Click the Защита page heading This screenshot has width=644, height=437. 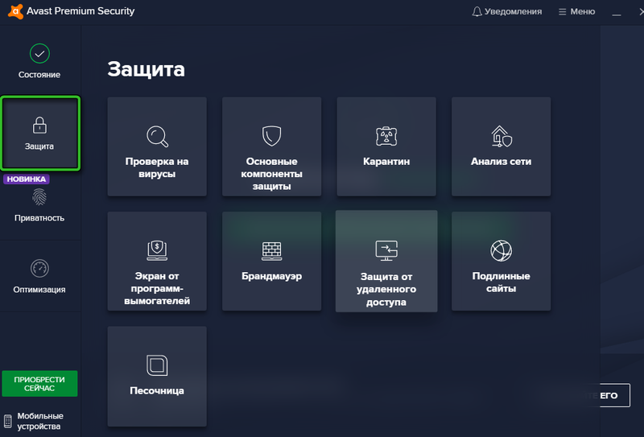pyautogui.click(x=146, y=69)
